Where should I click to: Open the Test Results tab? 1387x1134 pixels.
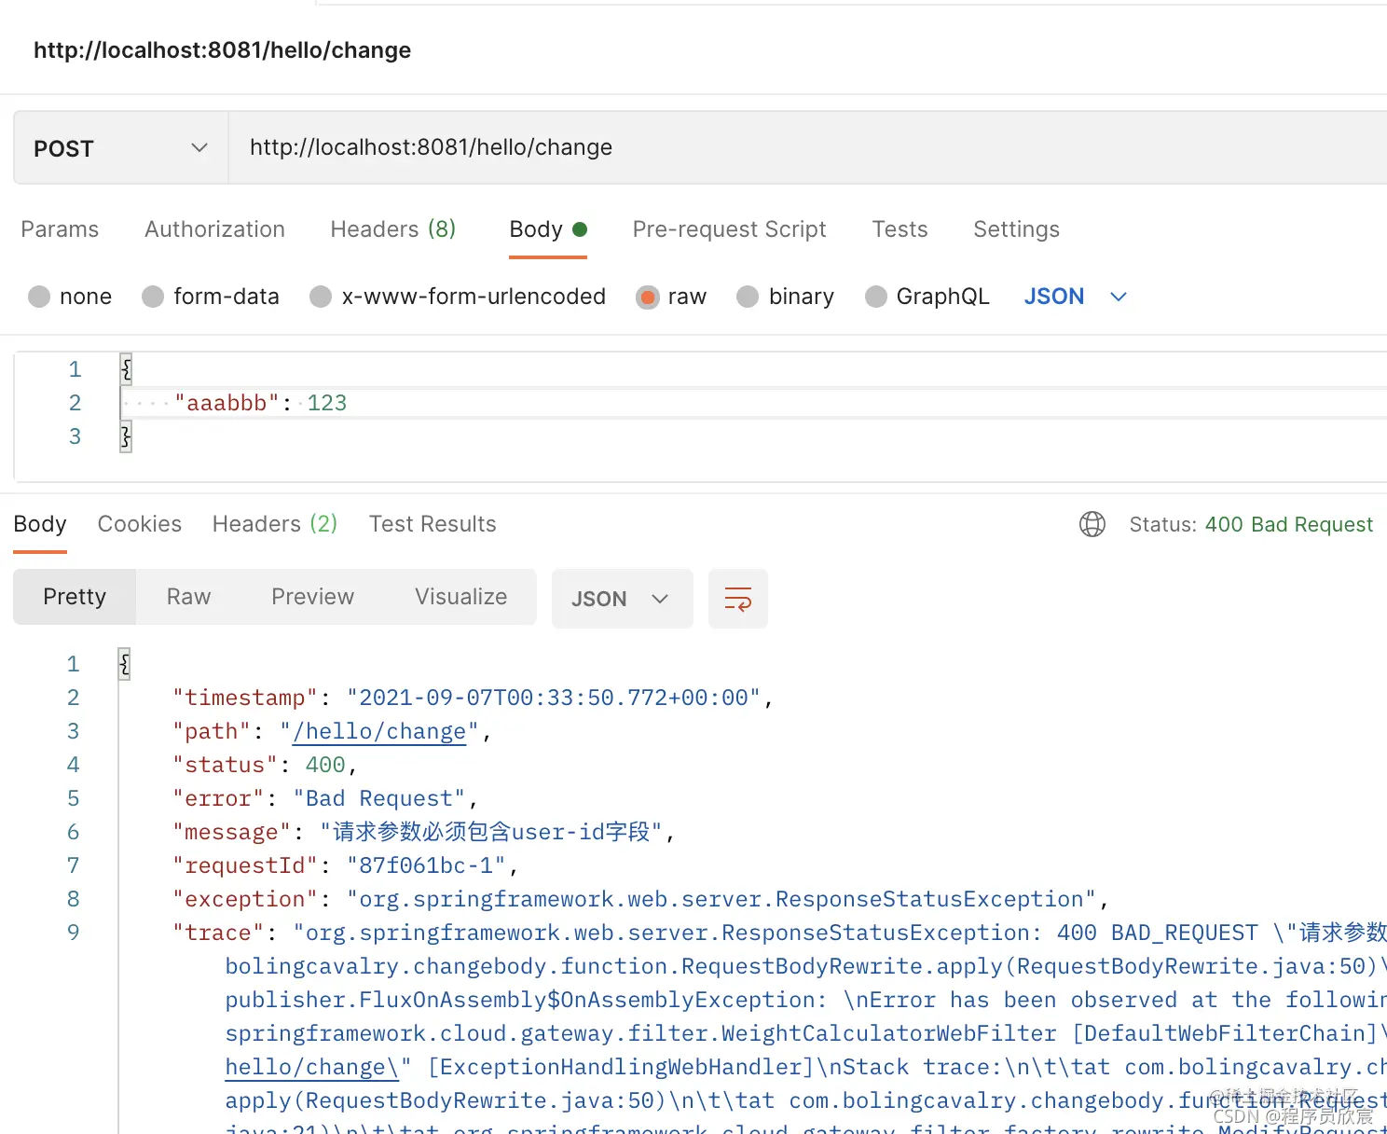tap(433, 524)
